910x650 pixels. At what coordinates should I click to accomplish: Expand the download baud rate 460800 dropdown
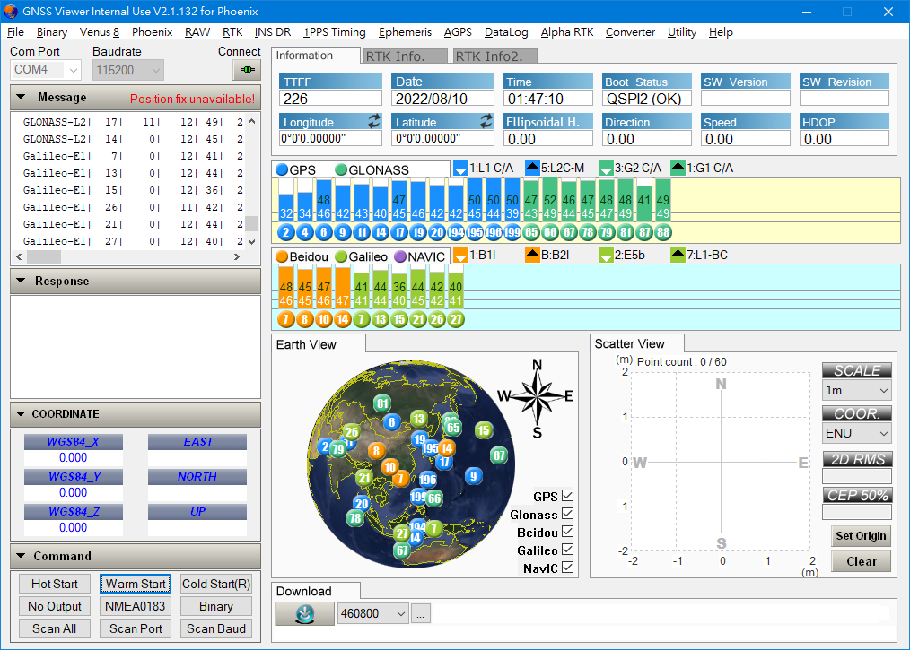400,614
